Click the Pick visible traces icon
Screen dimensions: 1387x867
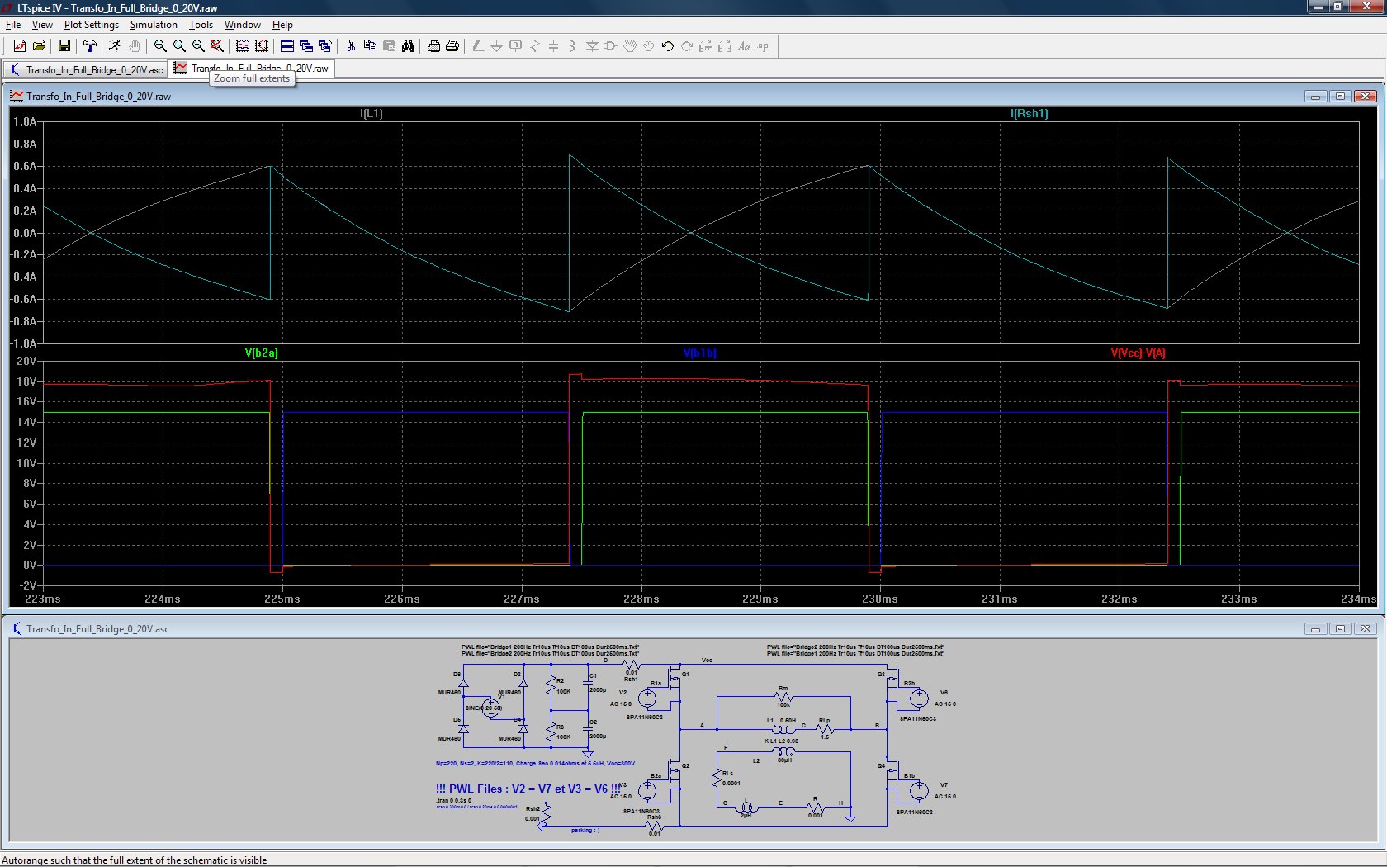point(242,46)
